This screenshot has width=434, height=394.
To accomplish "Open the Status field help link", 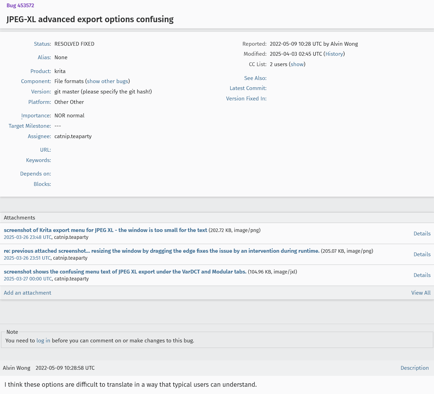I will point(42,44).
